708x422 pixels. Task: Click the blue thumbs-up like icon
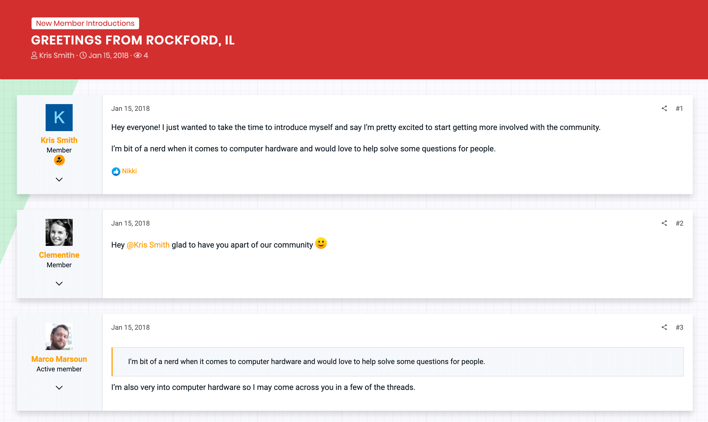(x=116, y=171)
